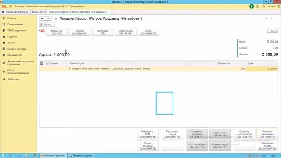Click the table settings icon in header
The width and height of the screenshot is (281, 158).
click(x=42, y=63)
